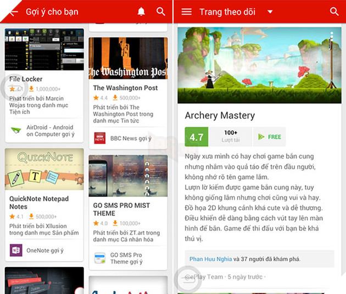Viewport: 346px width, 294px height.
Task: Open search in Trang theo dõi header
Action: (334, 12)
